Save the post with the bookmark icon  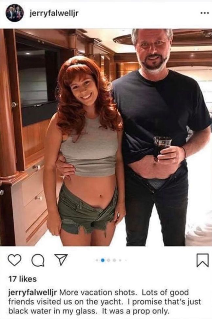pyautogui.click(x=202, y=260)
